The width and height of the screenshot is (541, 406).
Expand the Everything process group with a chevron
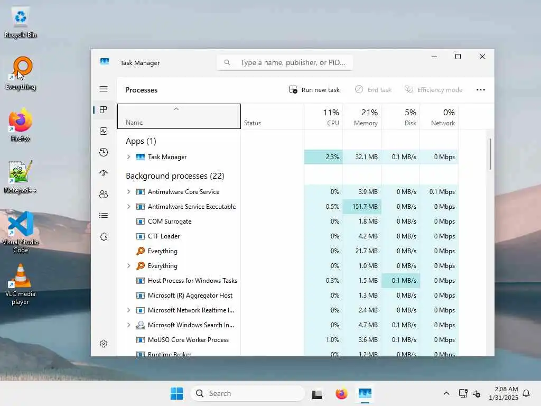128,266
